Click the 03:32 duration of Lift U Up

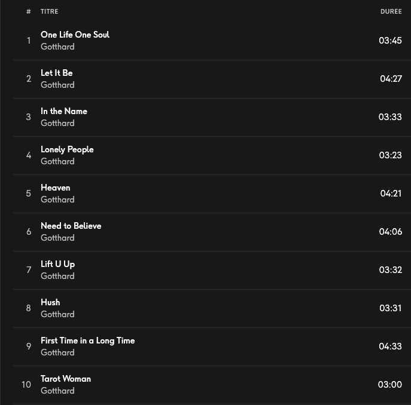coord(390,270)
